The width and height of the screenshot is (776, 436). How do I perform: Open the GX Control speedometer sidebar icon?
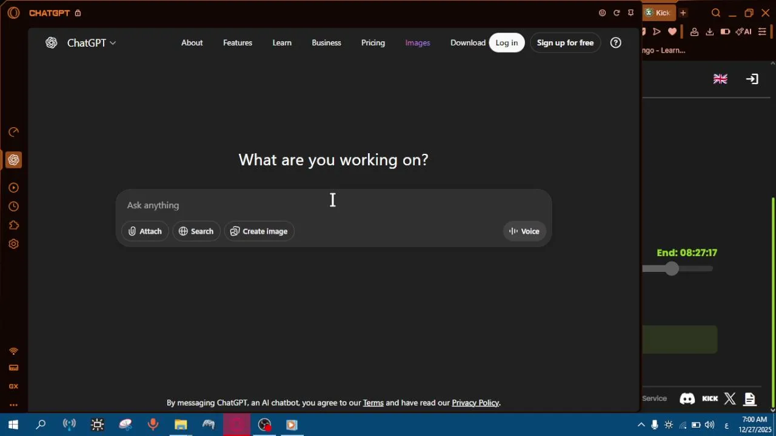click(x=13, y=132)
